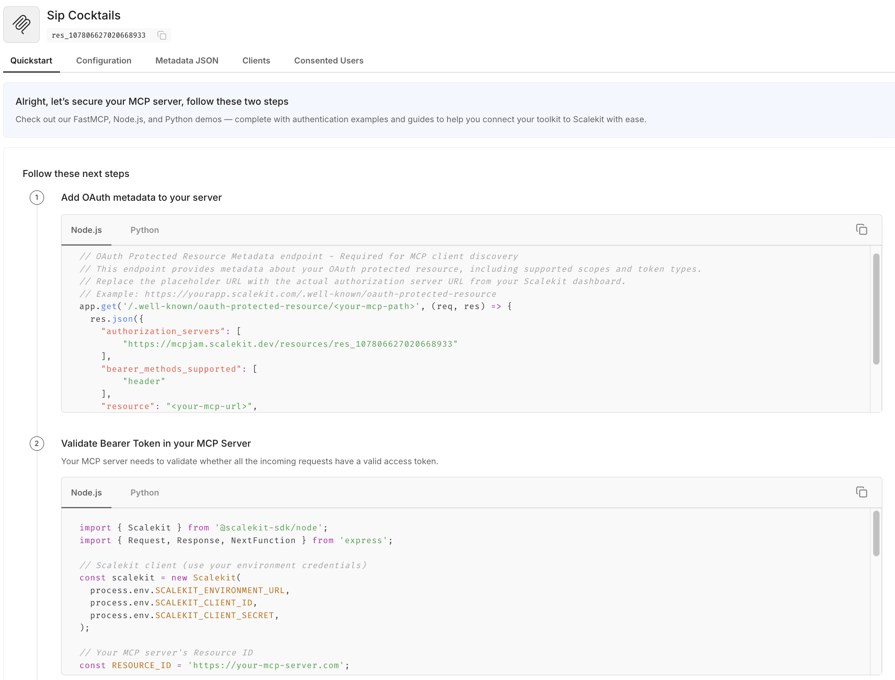The image size is (895, 680).
Task: View the Consented Users tab
Action: 328,61
